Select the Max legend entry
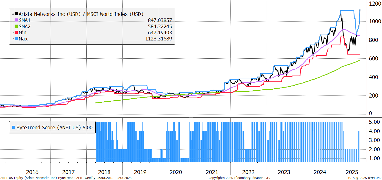 pos(23,39)
